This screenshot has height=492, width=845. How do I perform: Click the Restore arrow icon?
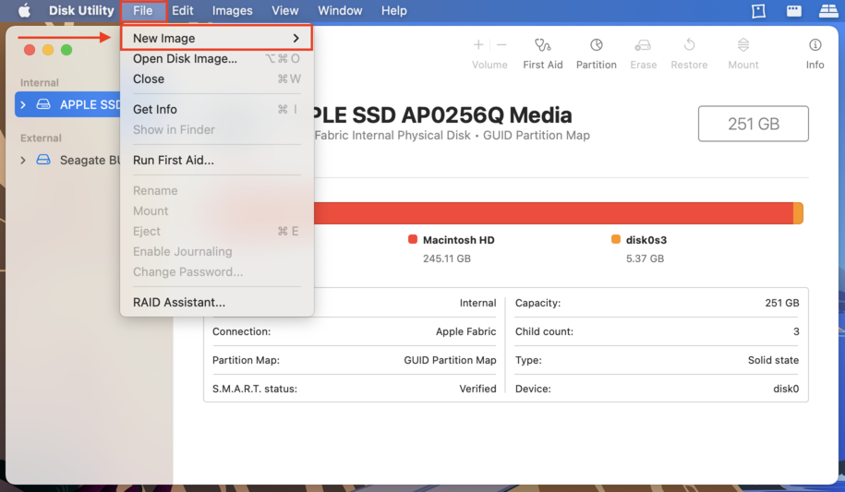click(689, 44)
